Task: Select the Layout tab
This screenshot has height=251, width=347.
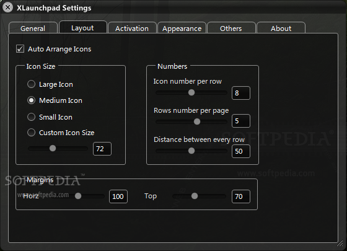Action: tap(82, 28)
